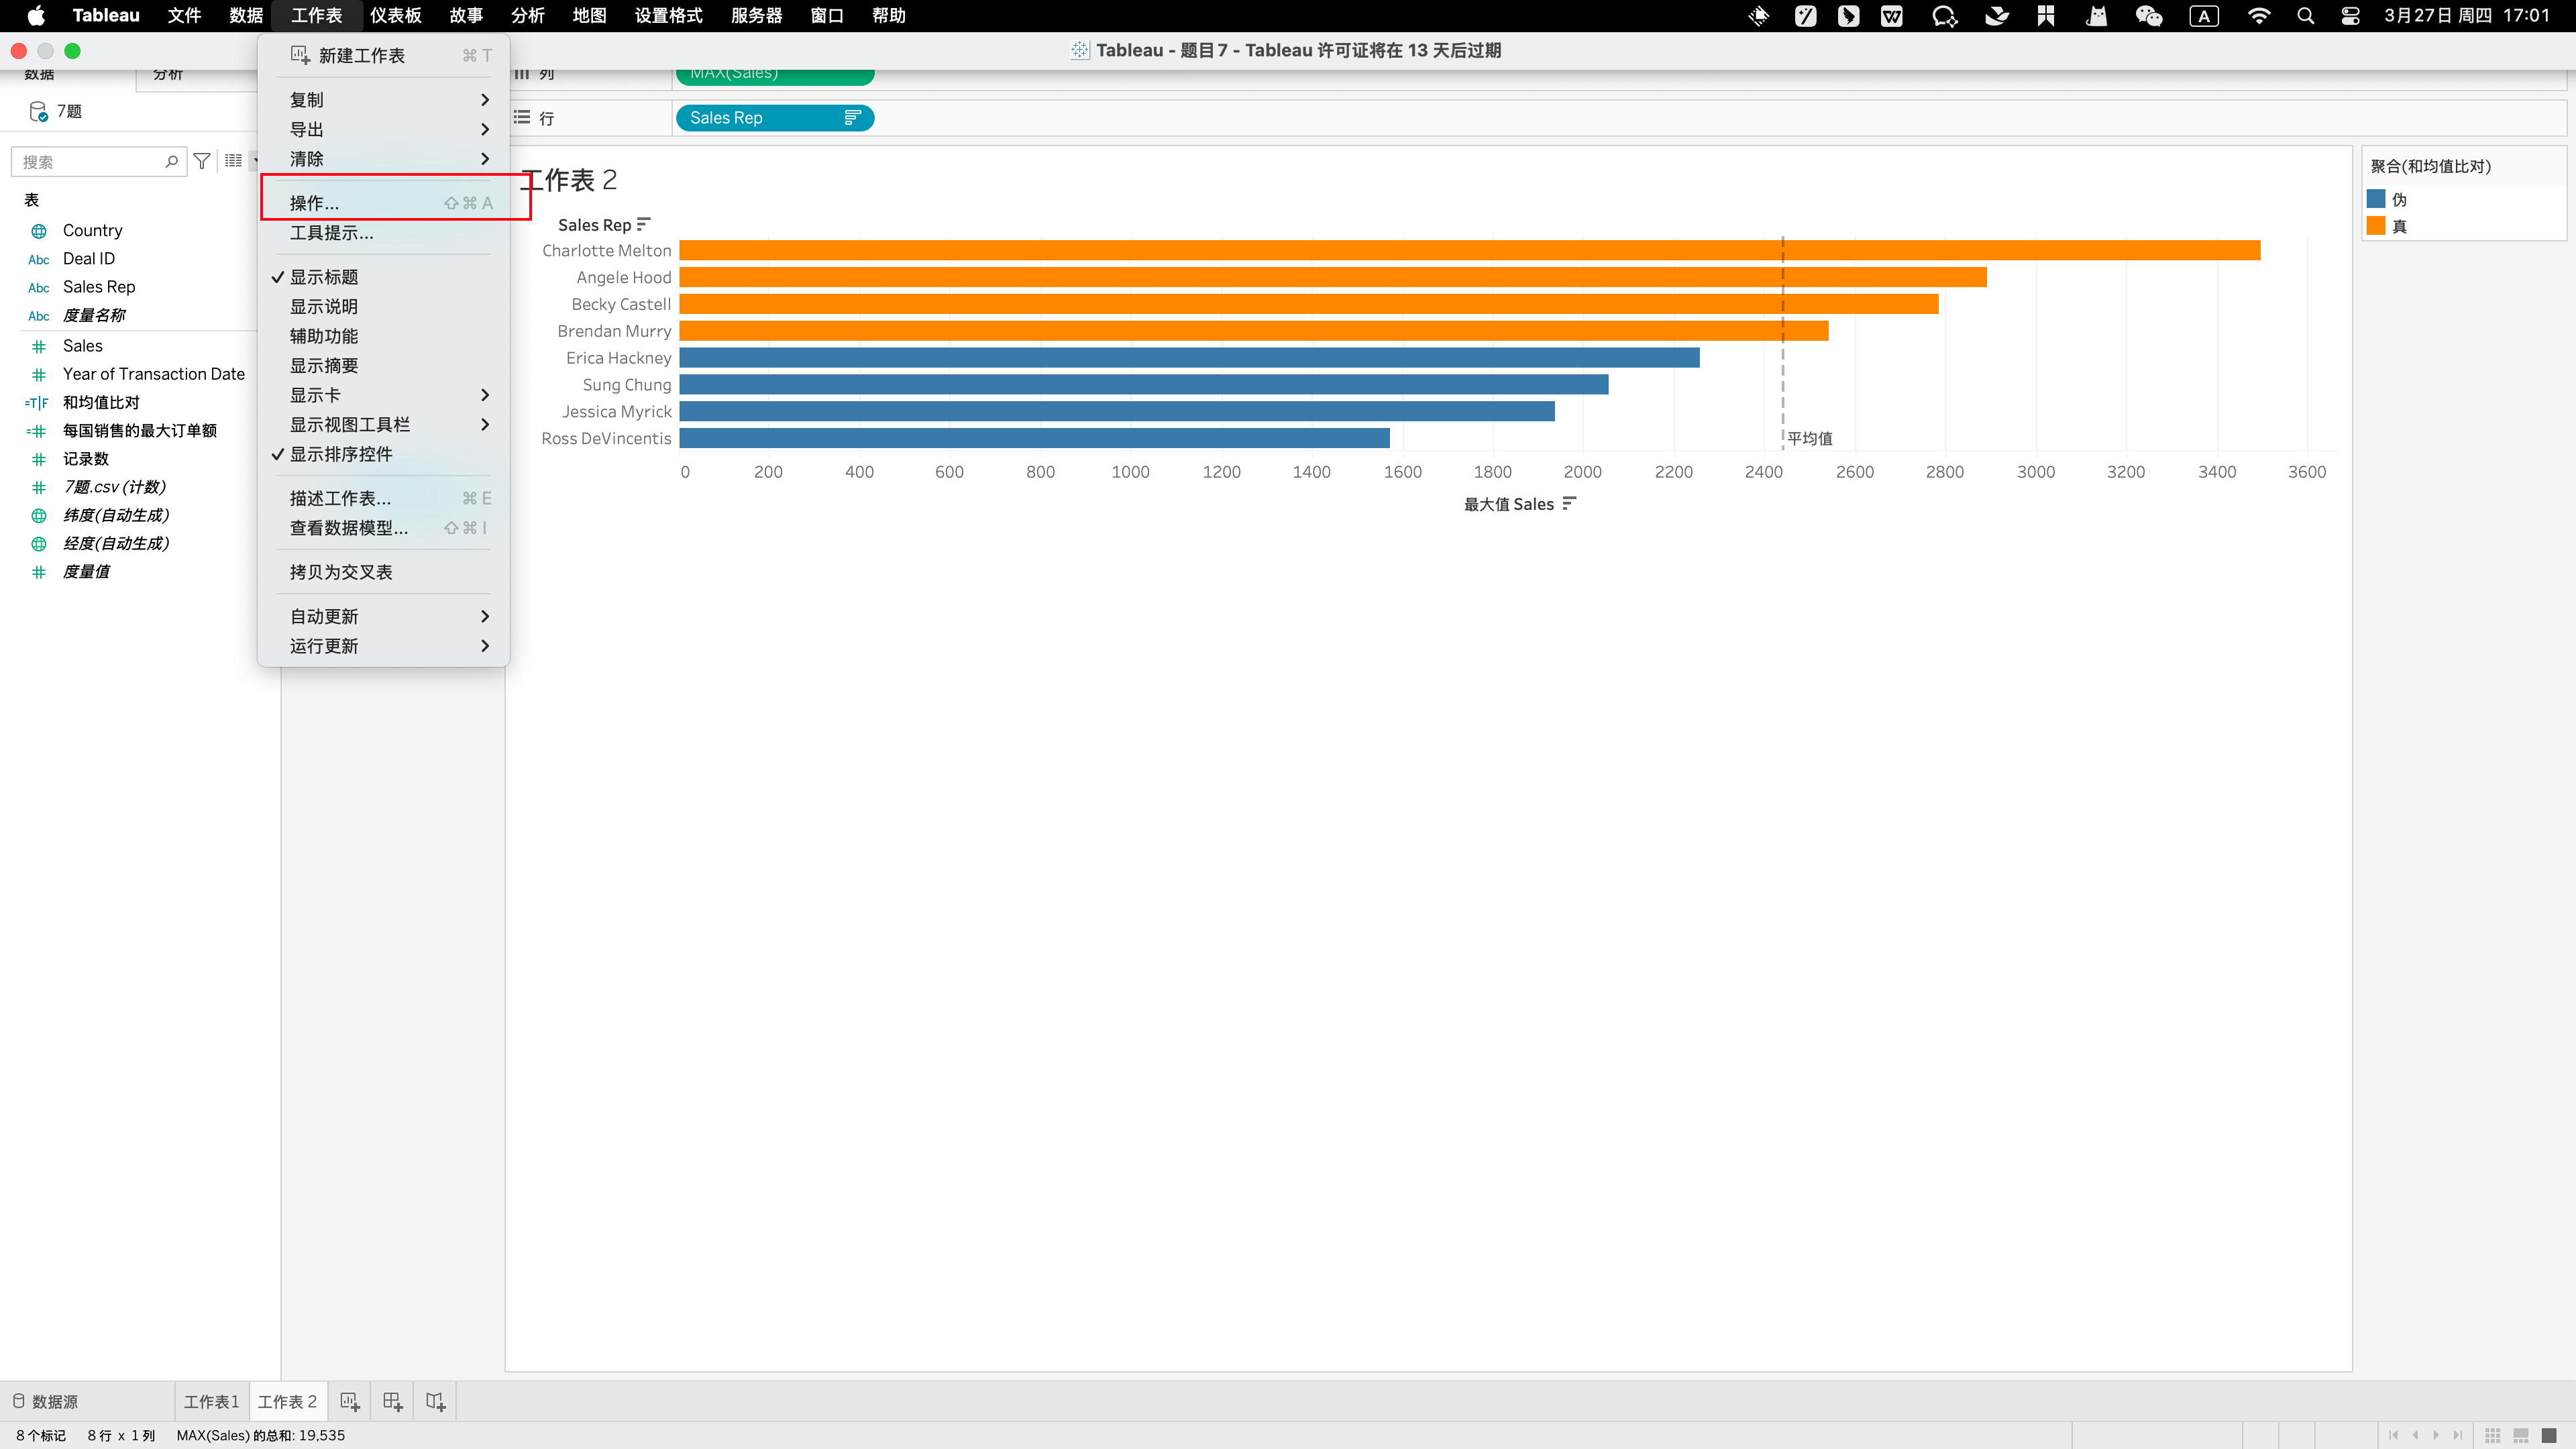Select 操作... menu entry
The width and height of the screenshot is (2576, 1449).
(384, 203)
